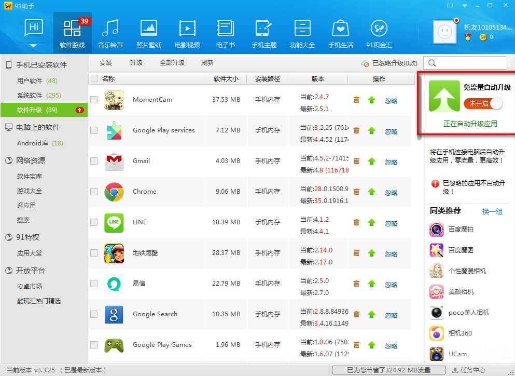The image size is (515, 376).
Task: Upgrade 易信 with green arrow icon
Action: [x=371, y=283]
